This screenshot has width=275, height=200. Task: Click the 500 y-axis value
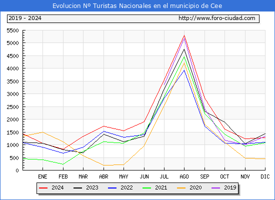tap(14, 158)
